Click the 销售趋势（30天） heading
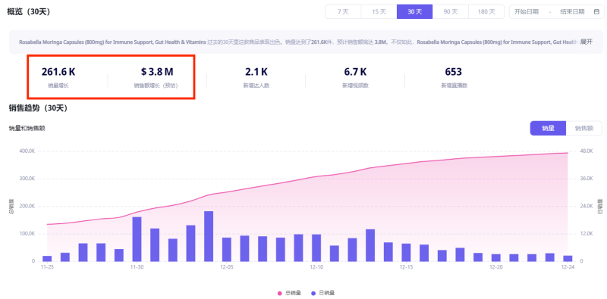The height and width of the screenshot is (299, 607). pyautogui.click(x=39, y=108)
